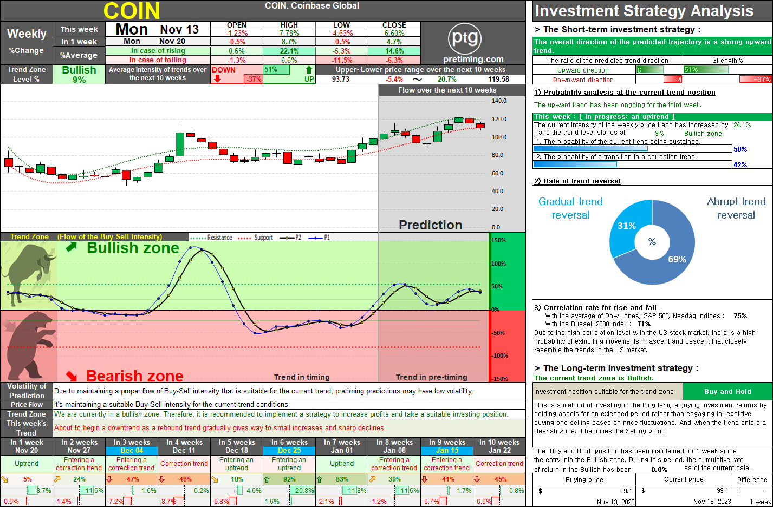This screenshot has height=507, width=773.
Task: Click the green arrow icon beside 92%
Action: pyautogui.click(x=267, y=479)
